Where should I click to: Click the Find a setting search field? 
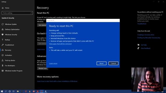pyautogui.click(x=17, y=13)
